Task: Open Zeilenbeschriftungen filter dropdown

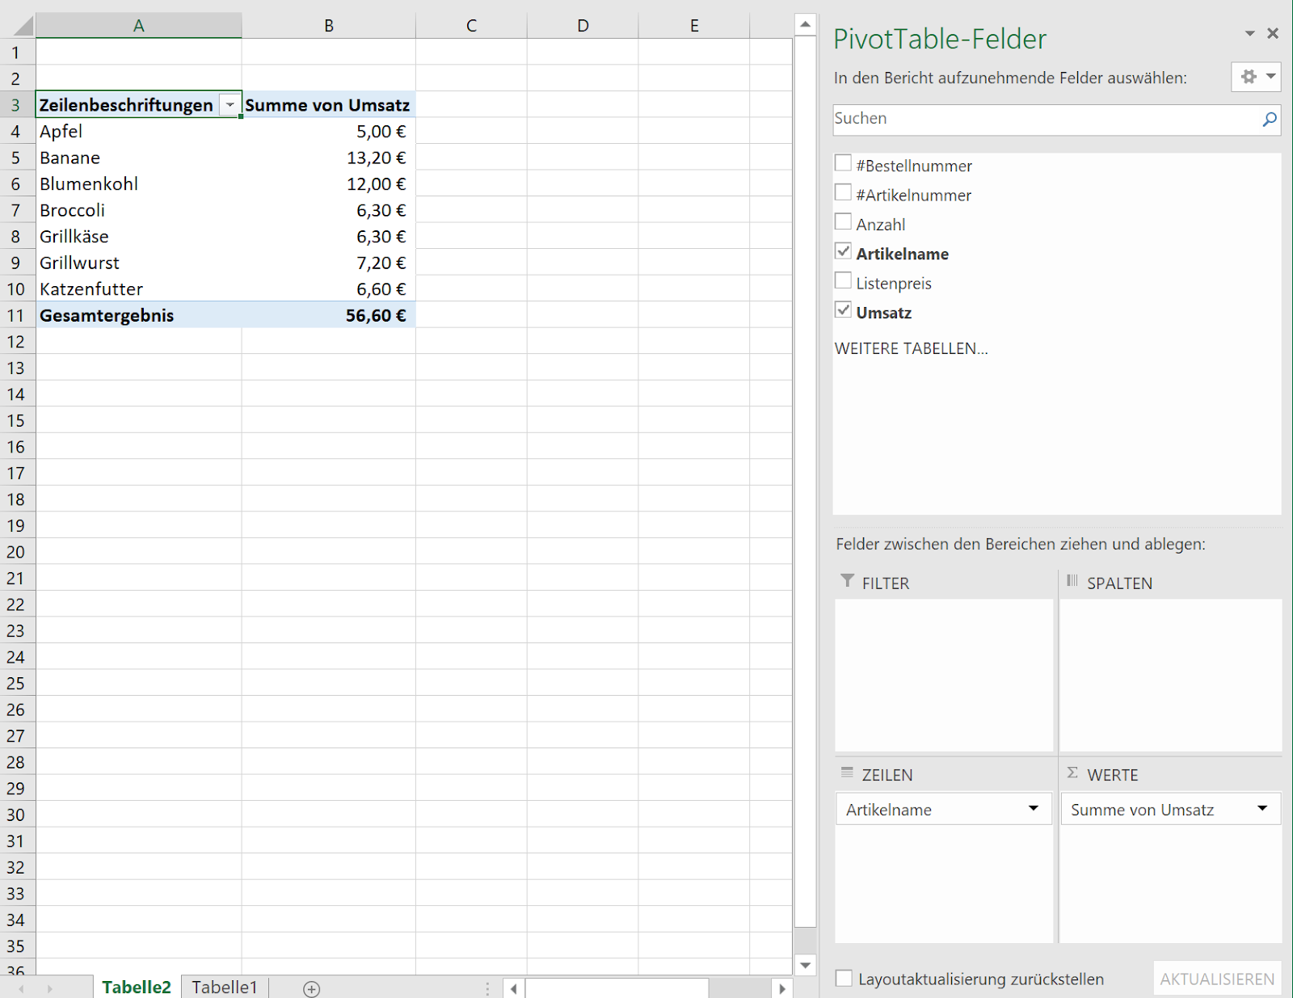Action: [x=230, y=105]
